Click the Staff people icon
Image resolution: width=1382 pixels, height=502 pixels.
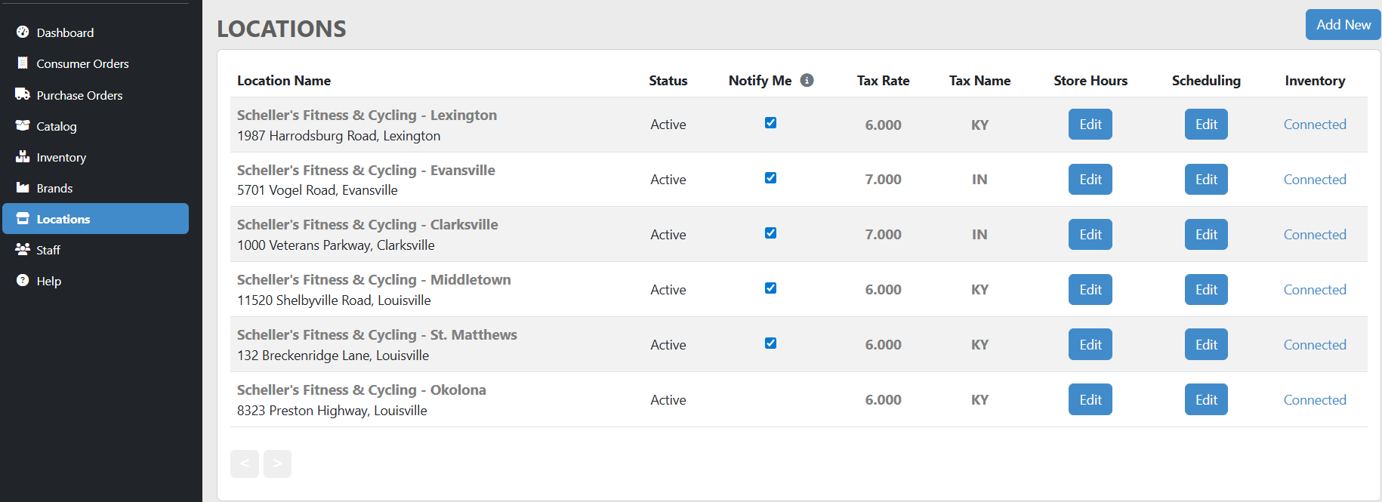pyautogui.click(x=23, y=249)
